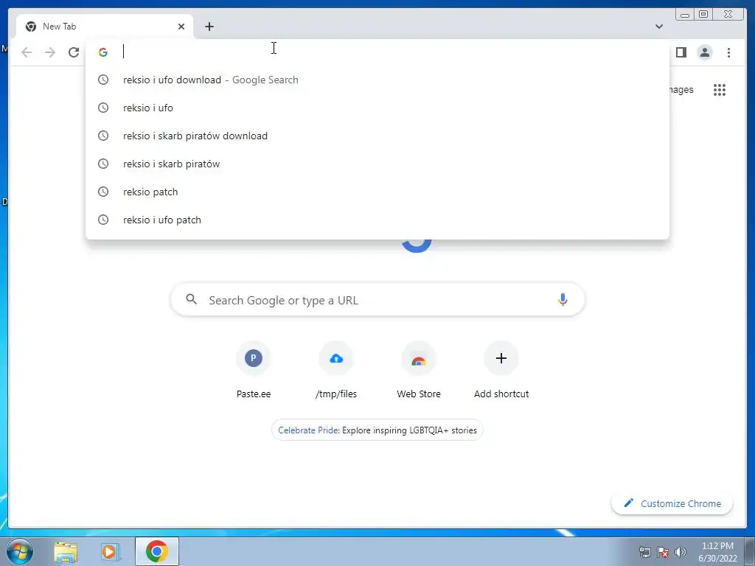755x566 pixels.
Task: Switch to the New Tab tab
Action: 105,27
